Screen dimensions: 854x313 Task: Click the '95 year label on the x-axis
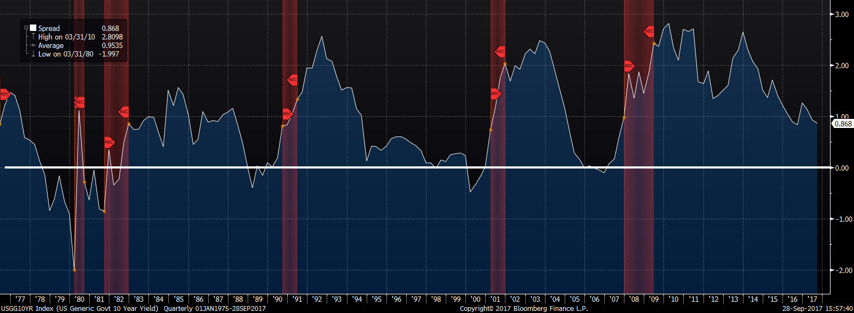click(x=377, y=299)
